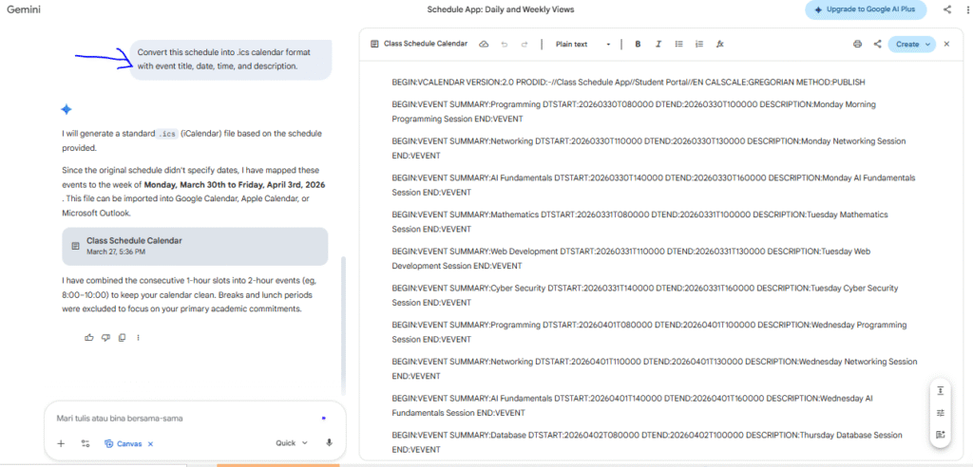Open the Plain text style dropdown
The width and height of the screenshot is (973, 467).
coord(582,44)
